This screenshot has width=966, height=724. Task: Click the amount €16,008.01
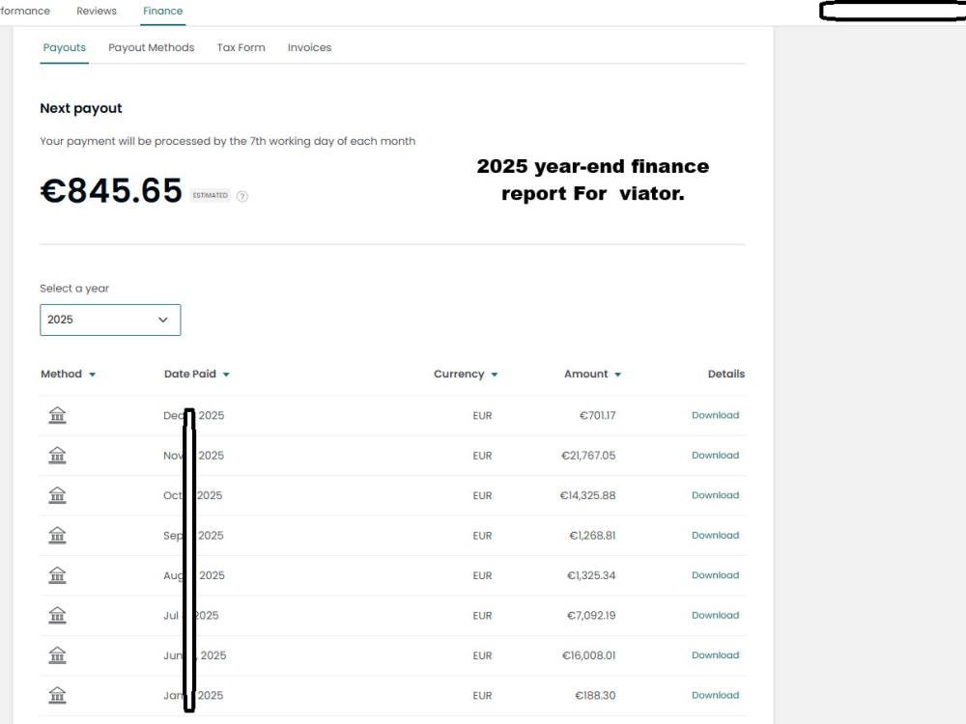coord(589,655)
